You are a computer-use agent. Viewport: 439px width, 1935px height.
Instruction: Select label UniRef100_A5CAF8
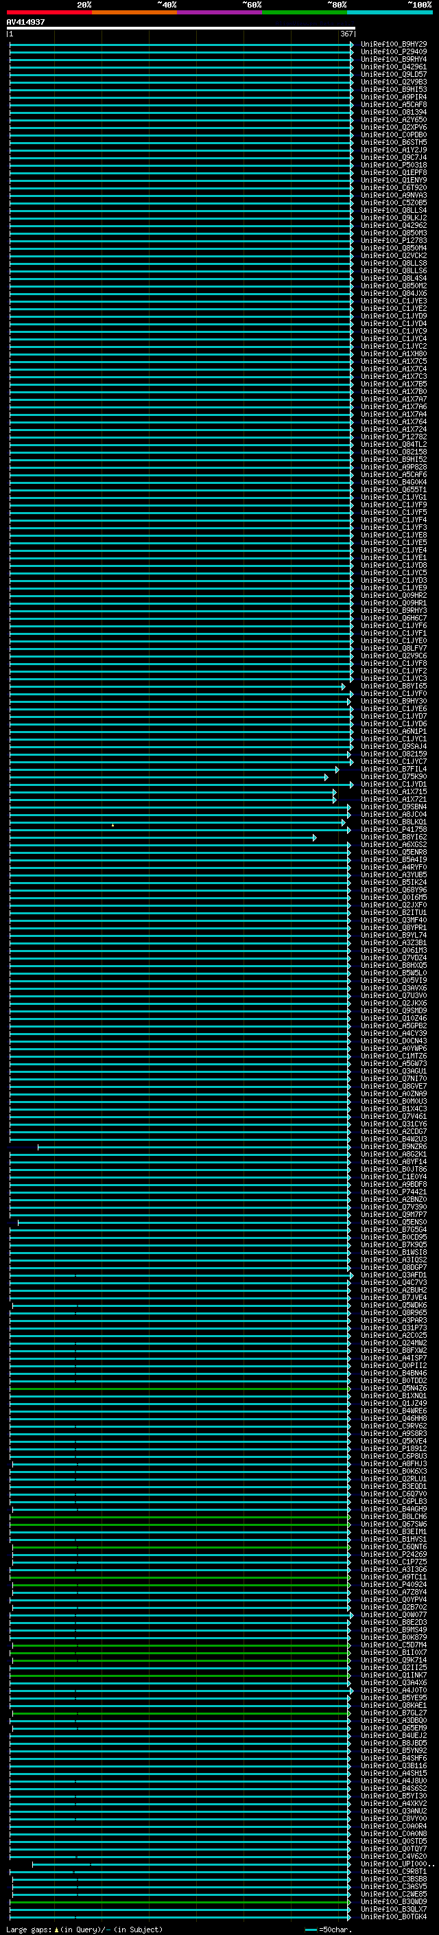394,104
